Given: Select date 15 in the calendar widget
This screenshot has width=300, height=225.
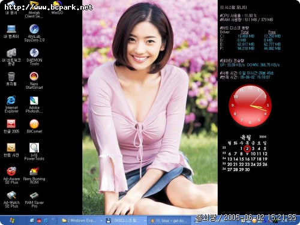Looking at the screenshot, I should tap(241, 159).
